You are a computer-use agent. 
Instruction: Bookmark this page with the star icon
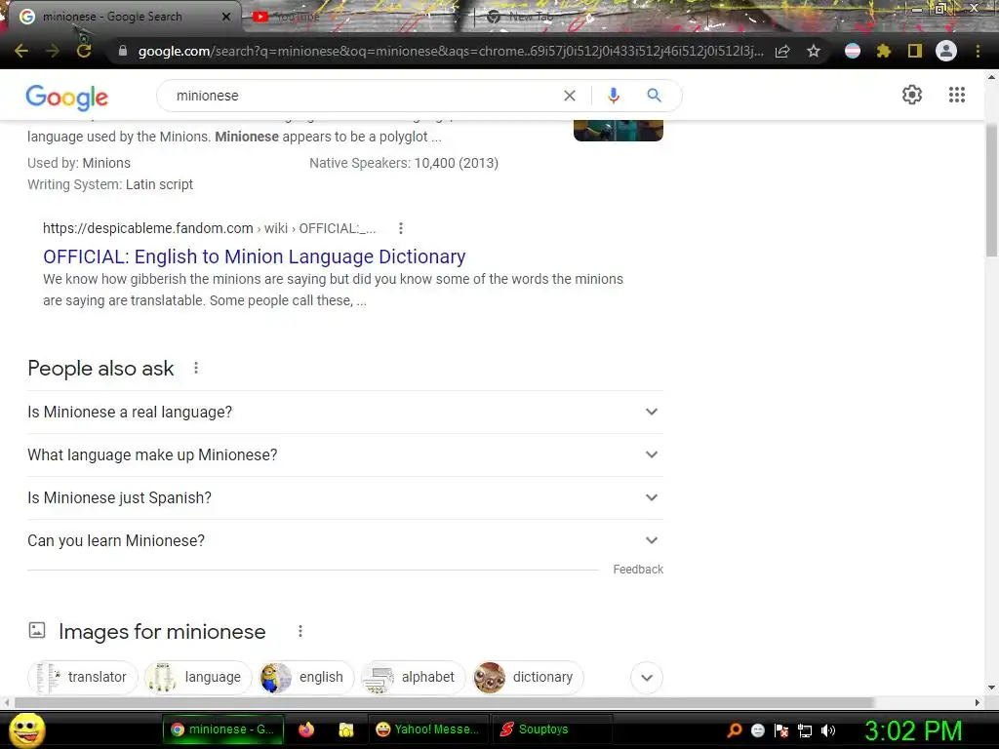[x=814, y=51]
